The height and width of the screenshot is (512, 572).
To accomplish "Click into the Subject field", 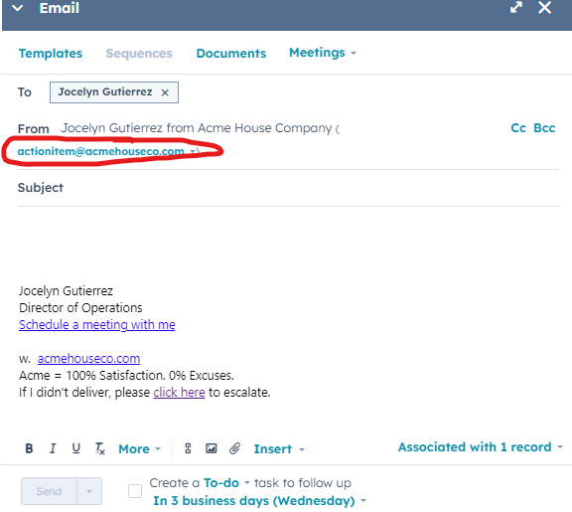I will tap(288, 188).
